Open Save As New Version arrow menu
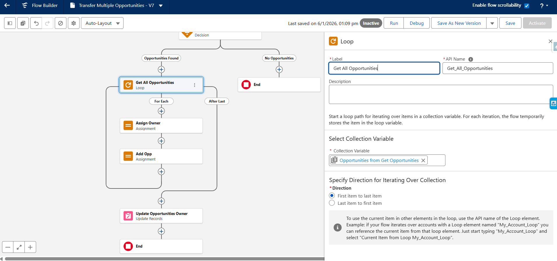557x261 pixels. 492,23
